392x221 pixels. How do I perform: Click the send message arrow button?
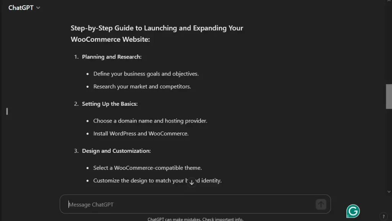pyautogui.click(x=321, y=205)
